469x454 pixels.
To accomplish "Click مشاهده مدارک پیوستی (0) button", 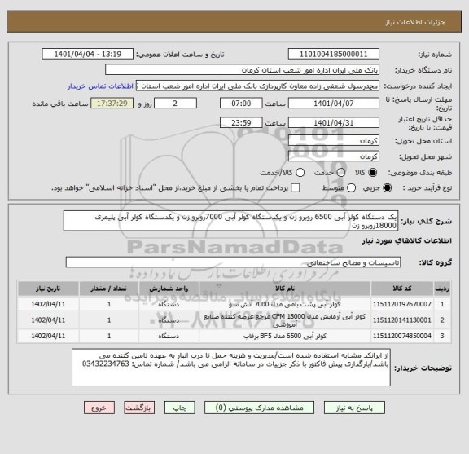I will [259, 408].
